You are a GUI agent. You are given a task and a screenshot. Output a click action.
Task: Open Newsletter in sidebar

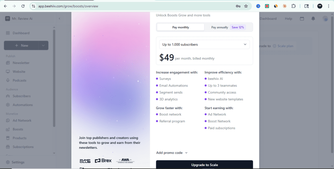(x=21, y=63)
